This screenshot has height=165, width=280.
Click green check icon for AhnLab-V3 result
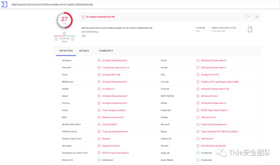99,160
